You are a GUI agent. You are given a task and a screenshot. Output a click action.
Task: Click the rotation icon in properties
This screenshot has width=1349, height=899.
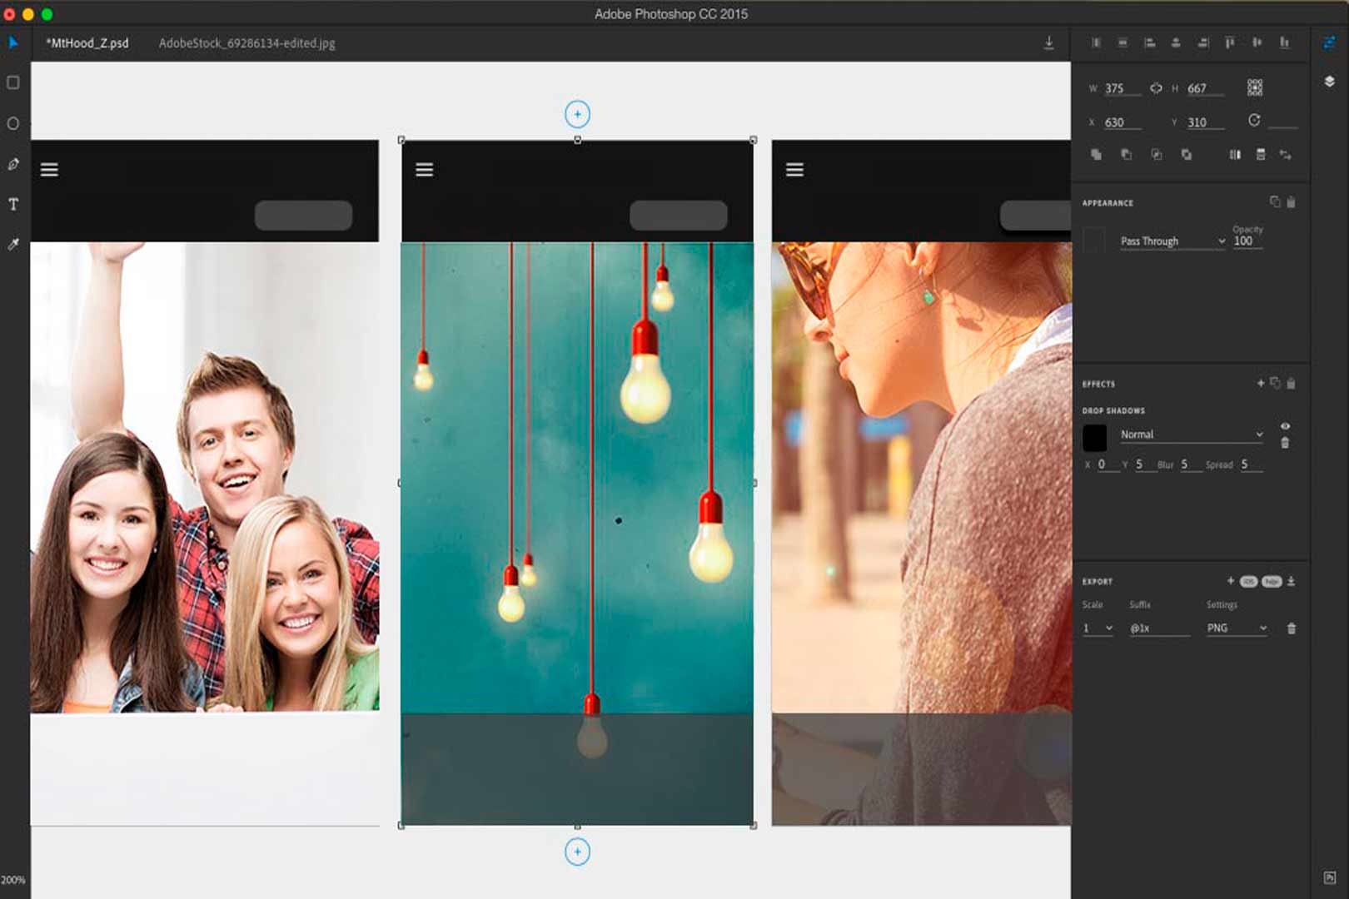click(1254, 121)
